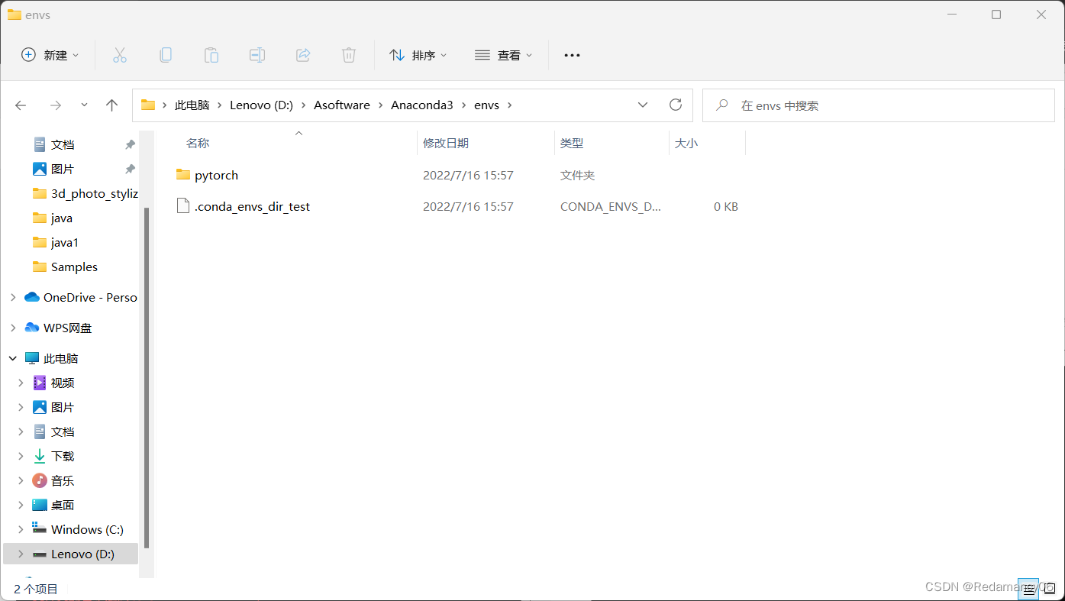Image resolution: width=1065 pixels, height=601 pixels.
Task: Click the 0 KB size cell
Action: (x=725, y=206)
